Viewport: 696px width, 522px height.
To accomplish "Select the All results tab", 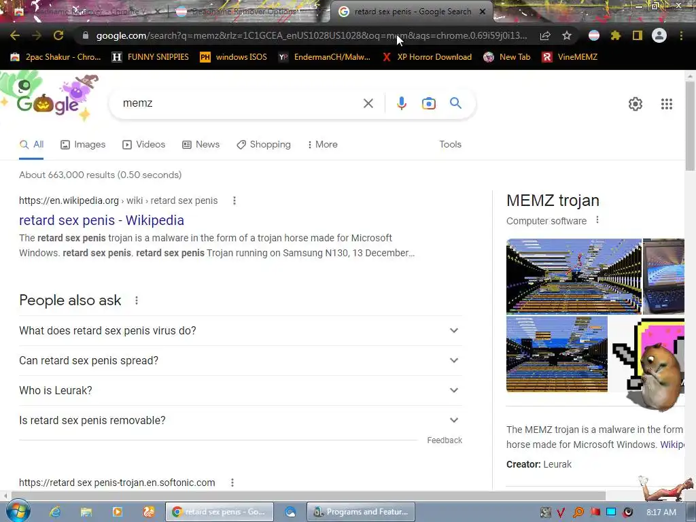I will pos(31,144).
